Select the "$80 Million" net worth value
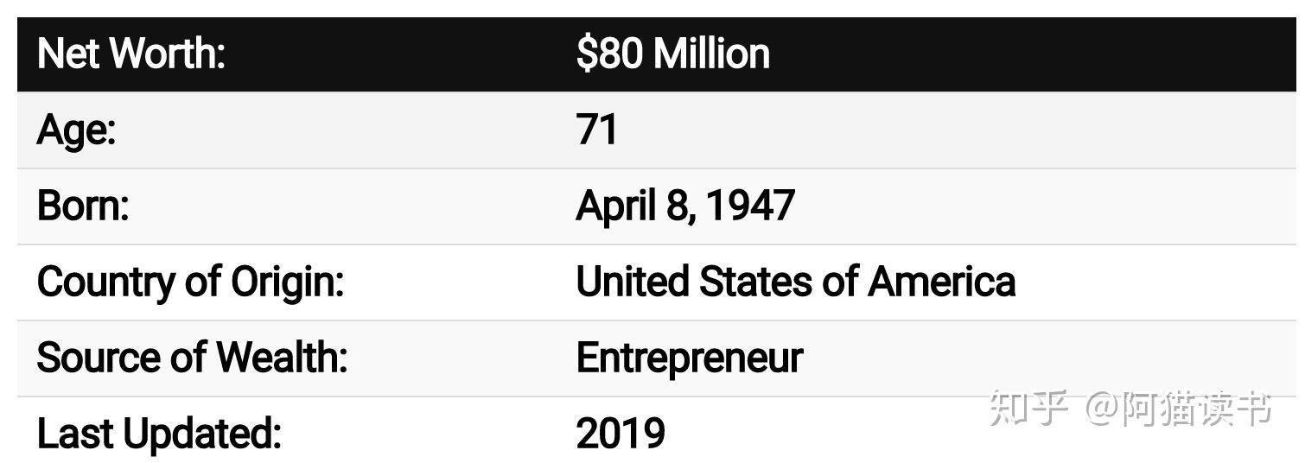Viewport: 1305px width, 463px height. coord(672,54)
